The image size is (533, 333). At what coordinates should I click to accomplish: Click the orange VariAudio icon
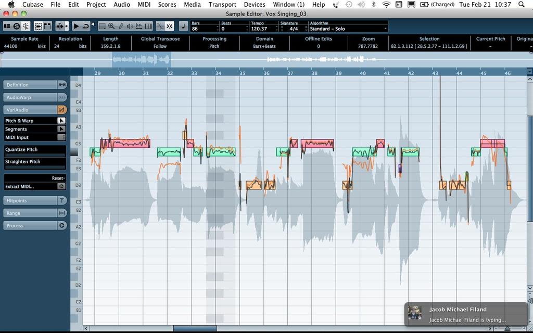[62, 110]
